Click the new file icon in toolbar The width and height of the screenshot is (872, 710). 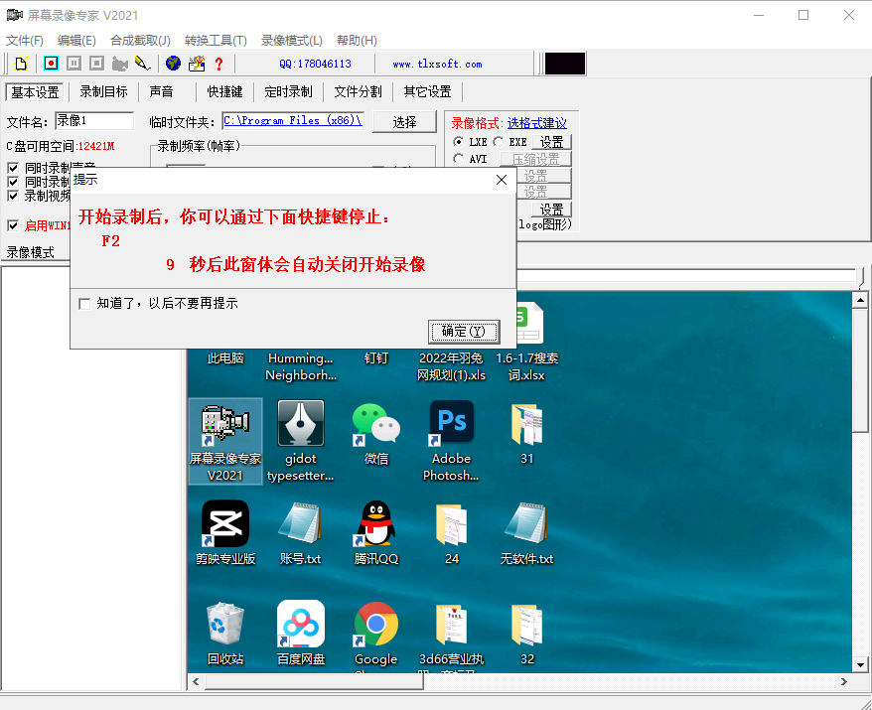(x=21, y=64)
